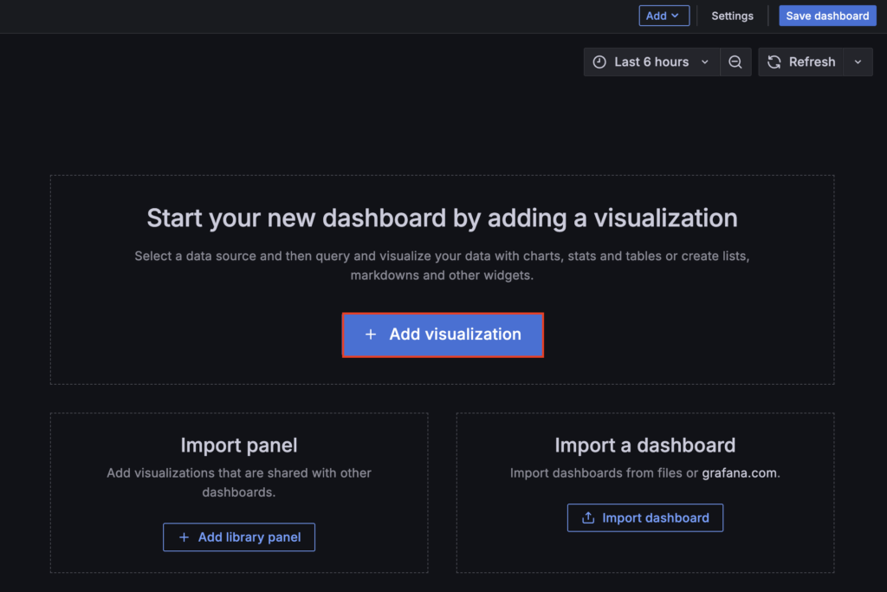Click the Import dashboard button
Image resolution: width=887 pixels, height=592 pixels.
tap(645, 517)
